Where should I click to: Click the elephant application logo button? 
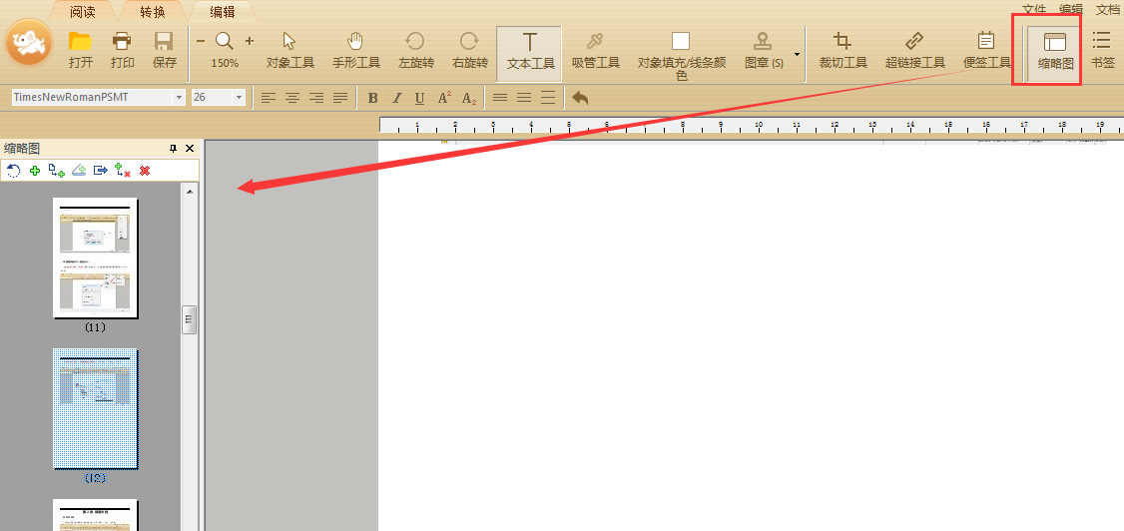[29, 44]
